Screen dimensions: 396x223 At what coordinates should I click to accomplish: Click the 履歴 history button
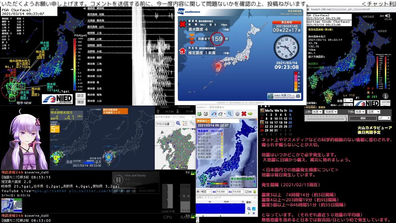80,102
